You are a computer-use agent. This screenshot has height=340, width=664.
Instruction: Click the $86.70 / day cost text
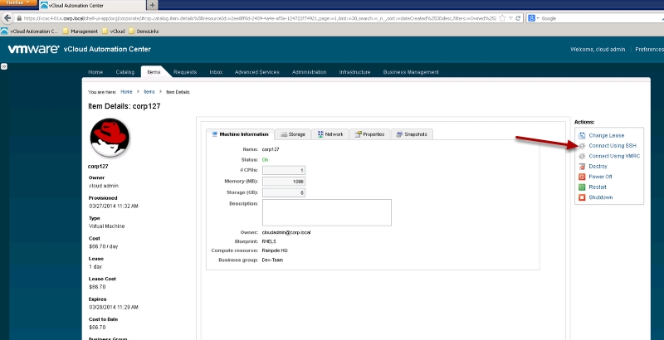point(103,246)
